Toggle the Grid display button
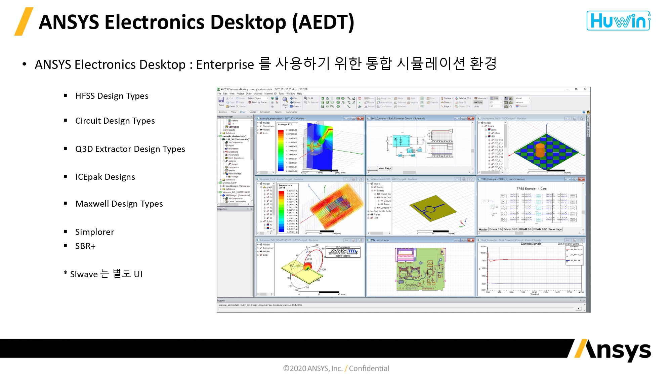 point(494,98)
